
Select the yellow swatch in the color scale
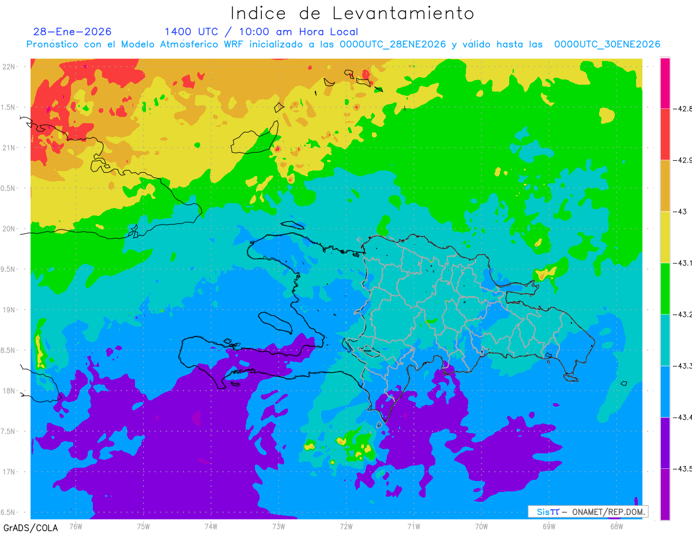point(665,237)
